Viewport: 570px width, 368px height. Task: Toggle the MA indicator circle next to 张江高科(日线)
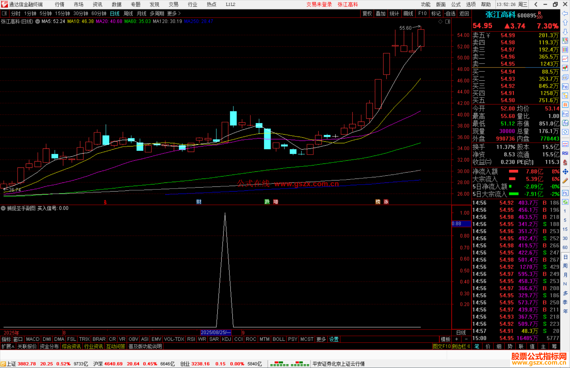pos(38,21)
